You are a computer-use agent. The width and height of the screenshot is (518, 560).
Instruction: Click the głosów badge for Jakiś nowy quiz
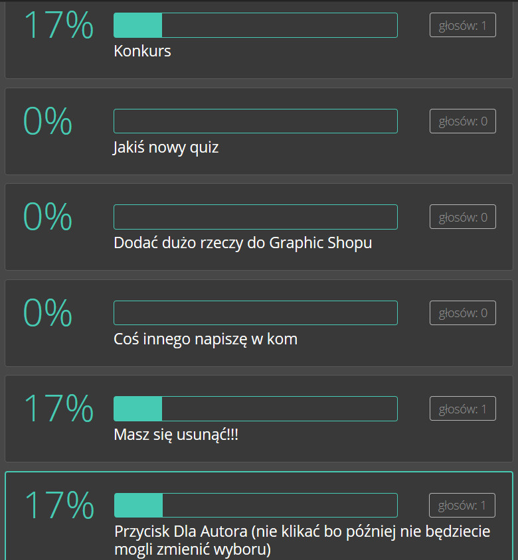[463, 121]
